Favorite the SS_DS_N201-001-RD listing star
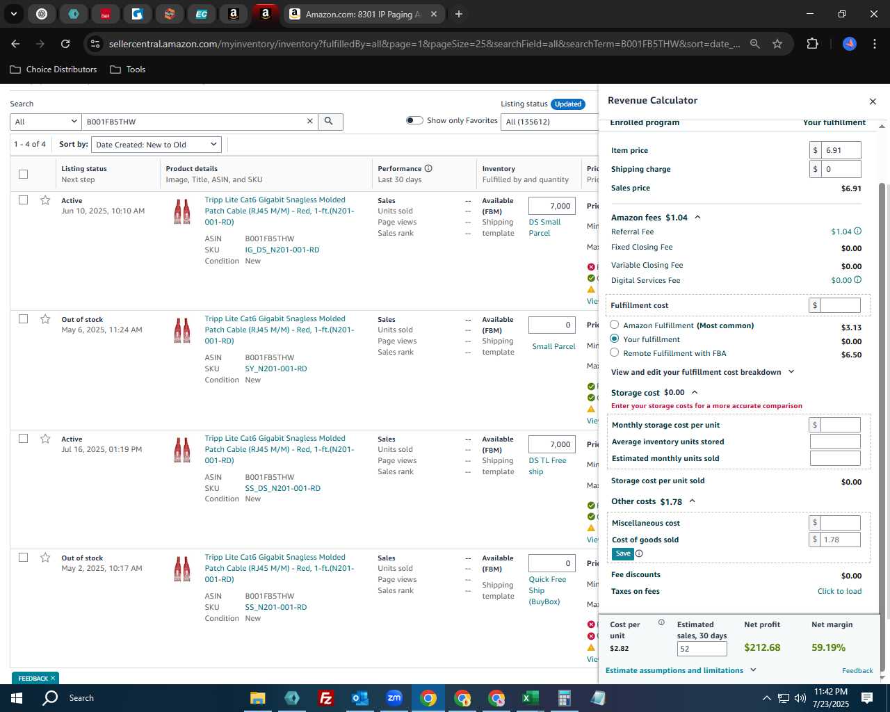 click(45, 439)
